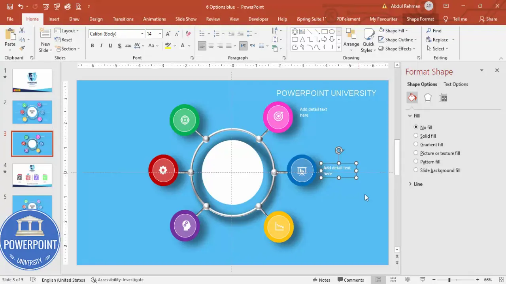Click the Undo icon

click(21, 7)
